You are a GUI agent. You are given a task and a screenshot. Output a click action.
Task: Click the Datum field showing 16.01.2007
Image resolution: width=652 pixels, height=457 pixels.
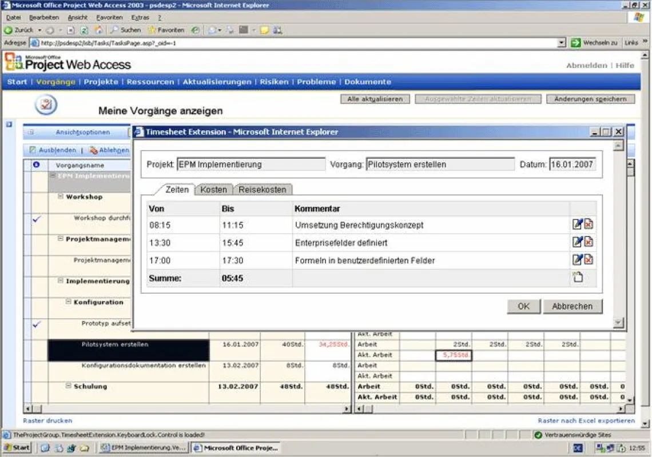[x=572, y=165]
